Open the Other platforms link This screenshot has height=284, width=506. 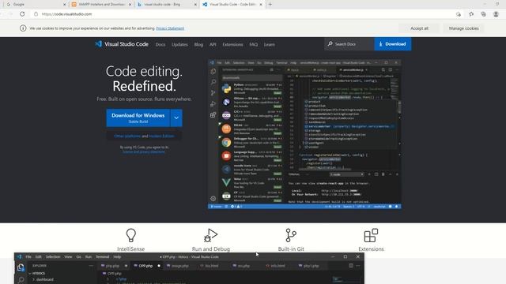point(127,136)
